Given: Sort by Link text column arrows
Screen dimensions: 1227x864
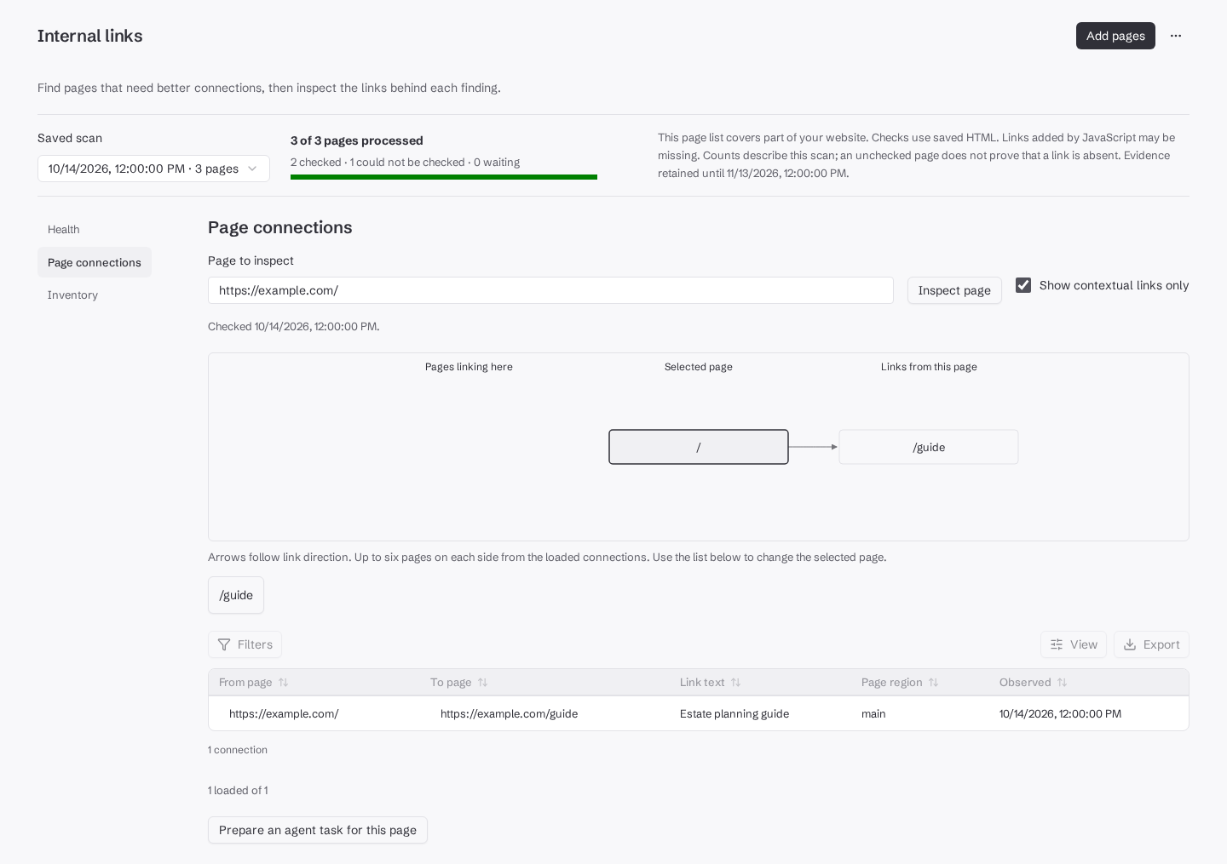Looking at the screenshot, I should click(x=736, y=683).
